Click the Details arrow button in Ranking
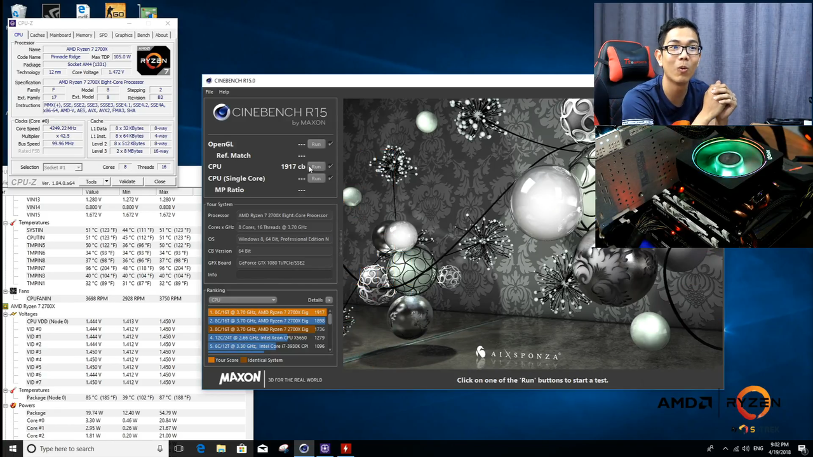This screenshot has height=457, width=813. [x=329, y=300]
